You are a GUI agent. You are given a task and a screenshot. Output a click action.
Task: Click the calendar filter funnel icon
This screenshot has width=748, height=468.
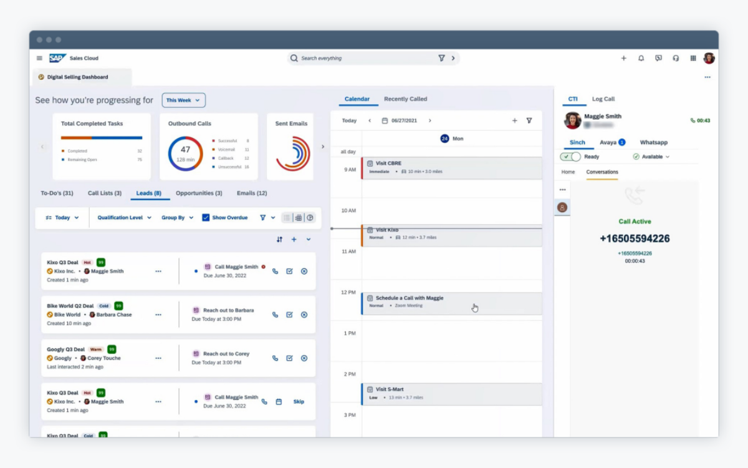(529, 120)
